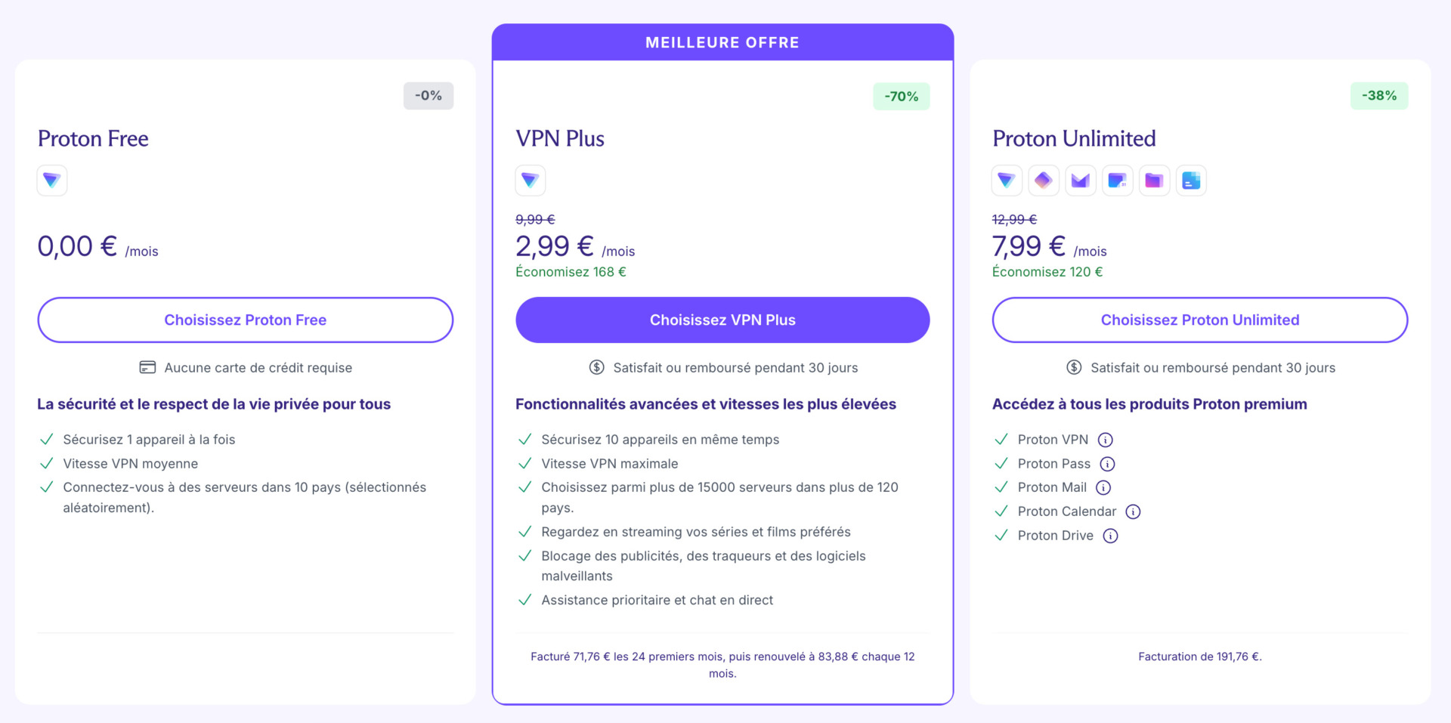Click the -70% discount badge on VPN Plus

[x=901, y=96]
